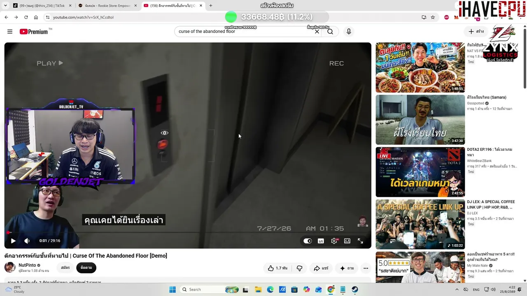The height and width of the screenshot is (296, 527).
Task: Open the player settings gear
Action: 334,241
